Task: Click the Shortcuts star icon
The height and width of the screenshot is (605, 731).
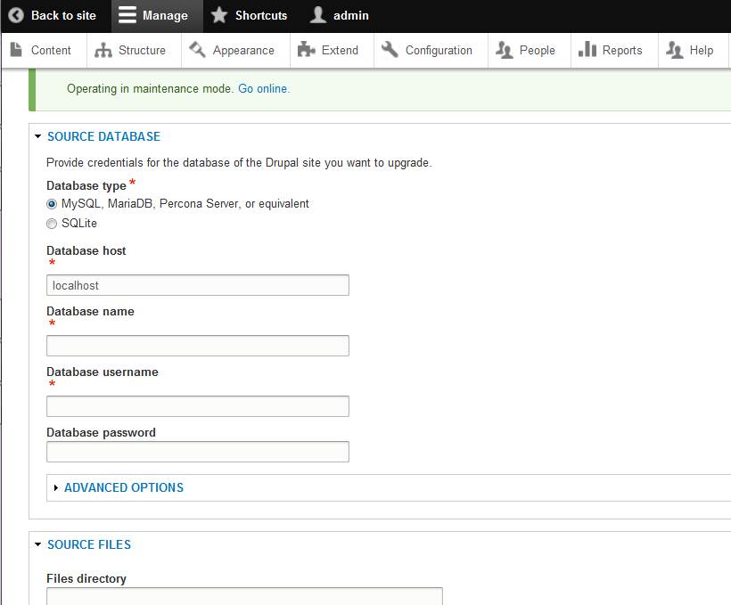Action: pyautogui.click(x=219, y=15)
